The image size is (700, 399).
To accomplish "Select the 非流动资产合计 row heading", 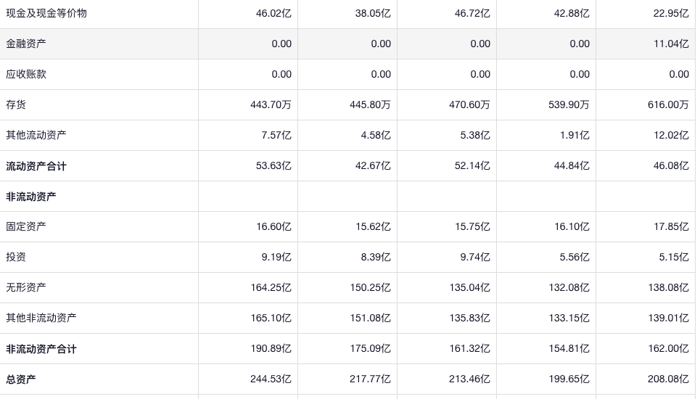I will pyautogui.click(x=41, y=349).
